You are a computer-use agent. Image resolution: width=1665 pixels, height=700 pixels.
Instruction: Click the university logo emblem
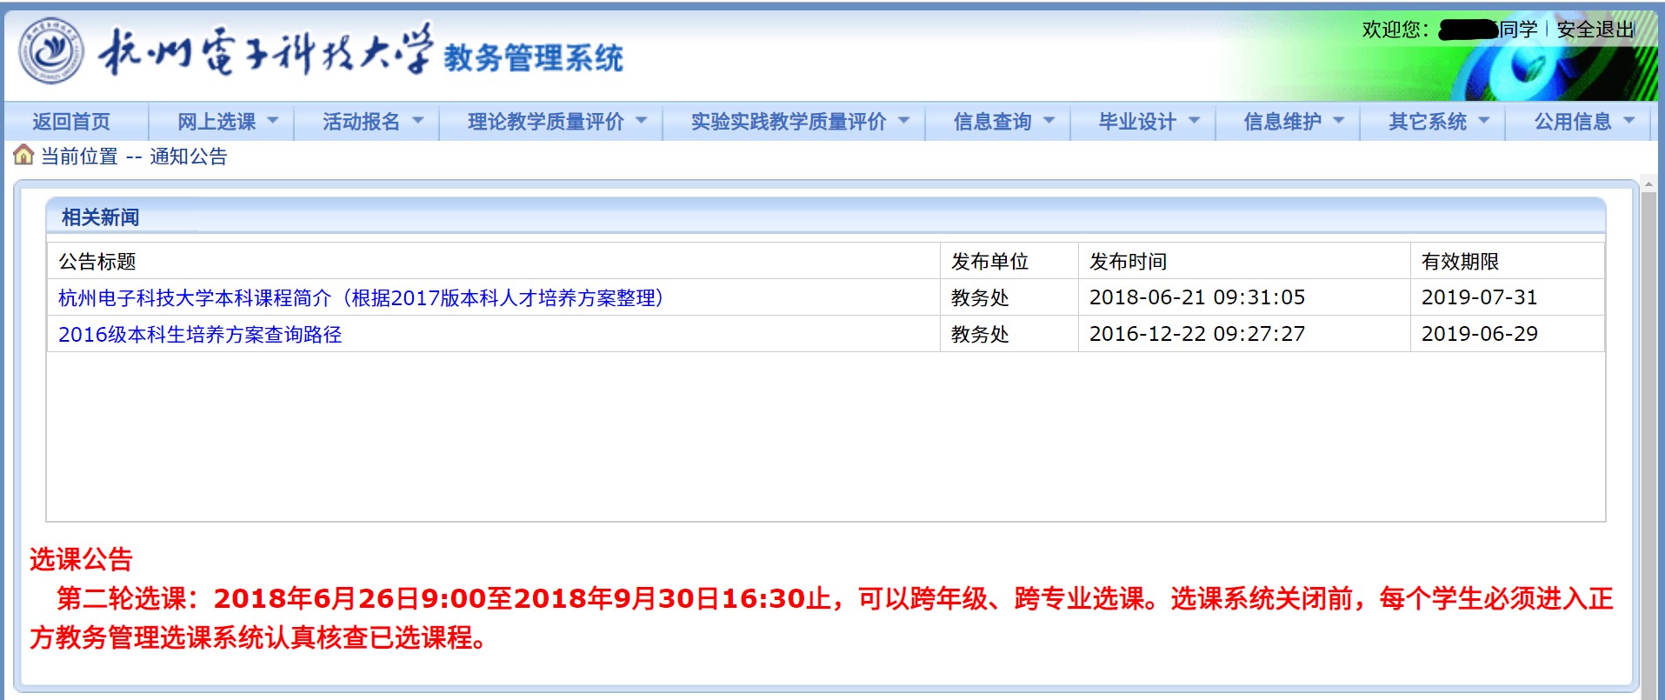coord(51,50)
